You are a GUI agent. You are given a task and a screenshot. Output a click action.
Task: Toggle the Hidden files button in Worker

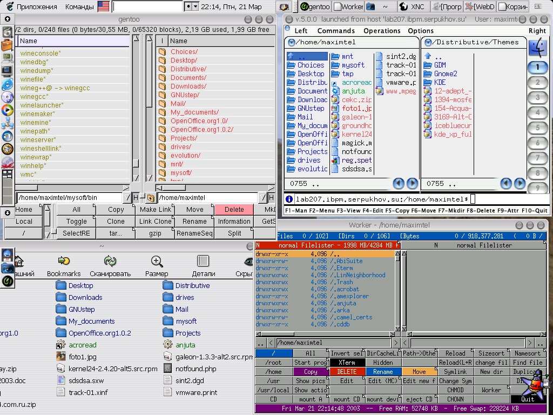tap(383, 363)
